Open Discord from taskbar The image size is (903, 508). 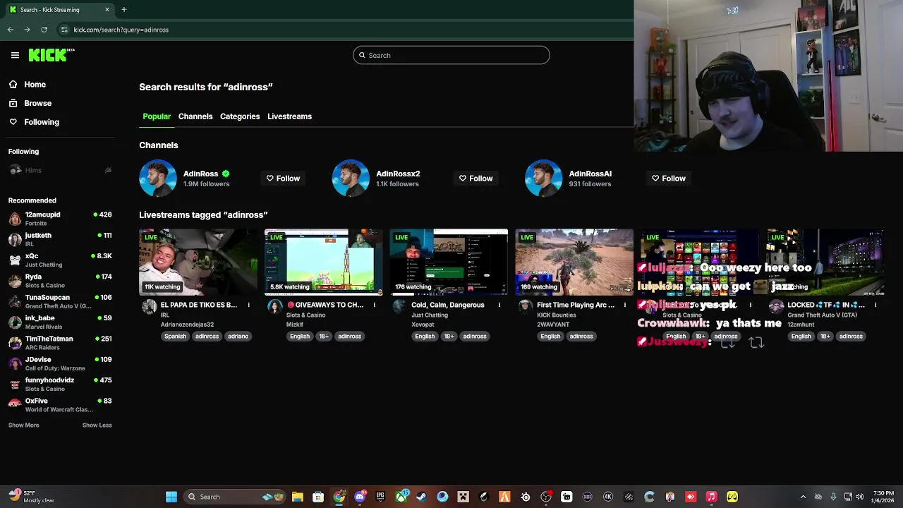coord(360,497)
